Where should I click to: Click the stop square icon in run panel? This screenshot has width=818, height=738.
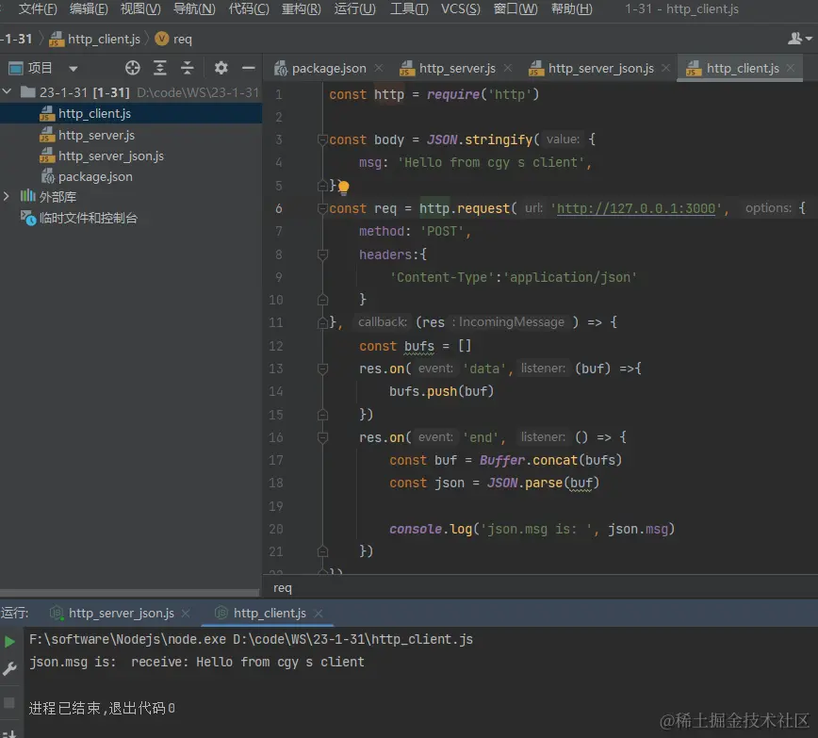(x=9, y=703)
